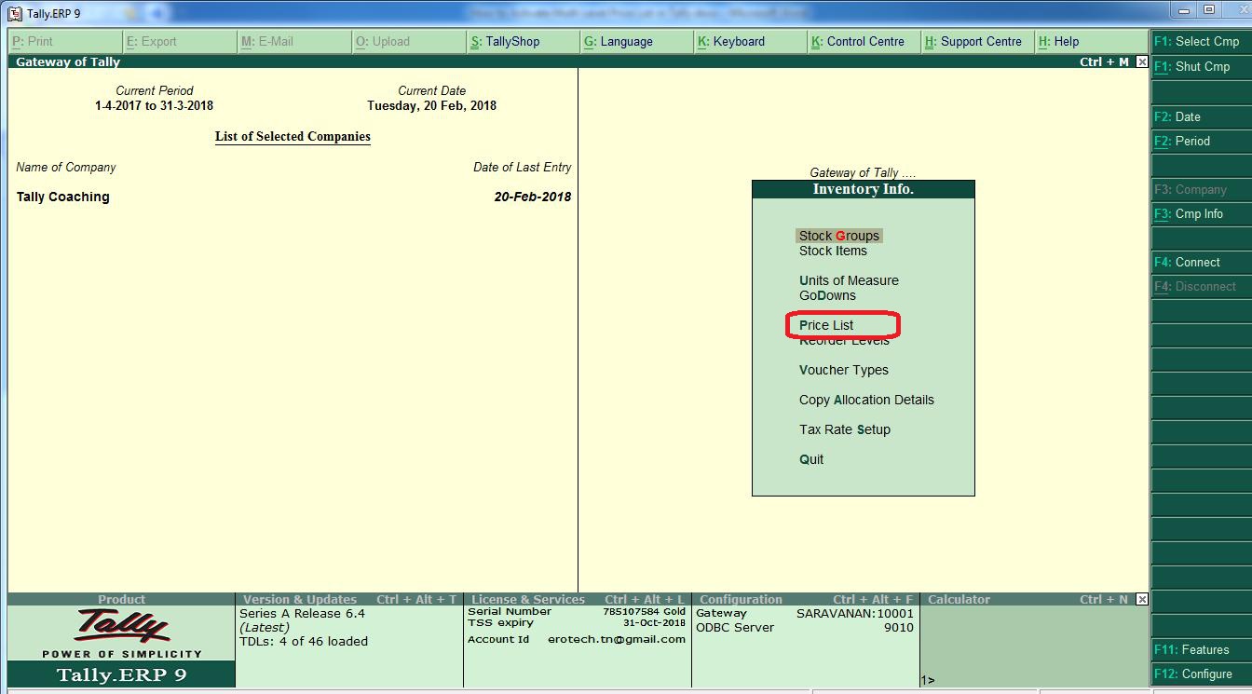Select Stock Groups in Inventory Info
The image size is (1252, 694).
837,236
